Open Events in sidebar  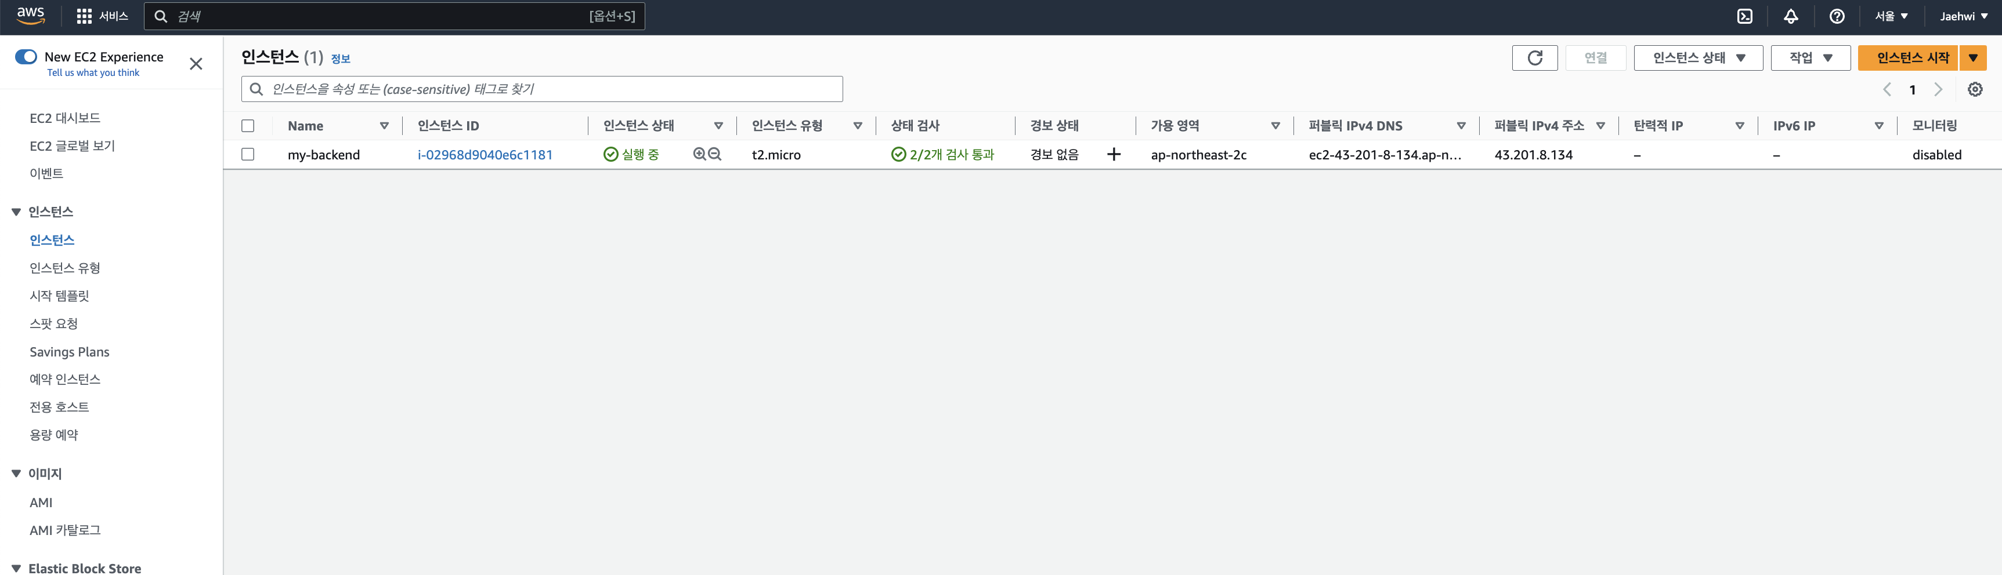pyautogui.click(x=46, y=174)
